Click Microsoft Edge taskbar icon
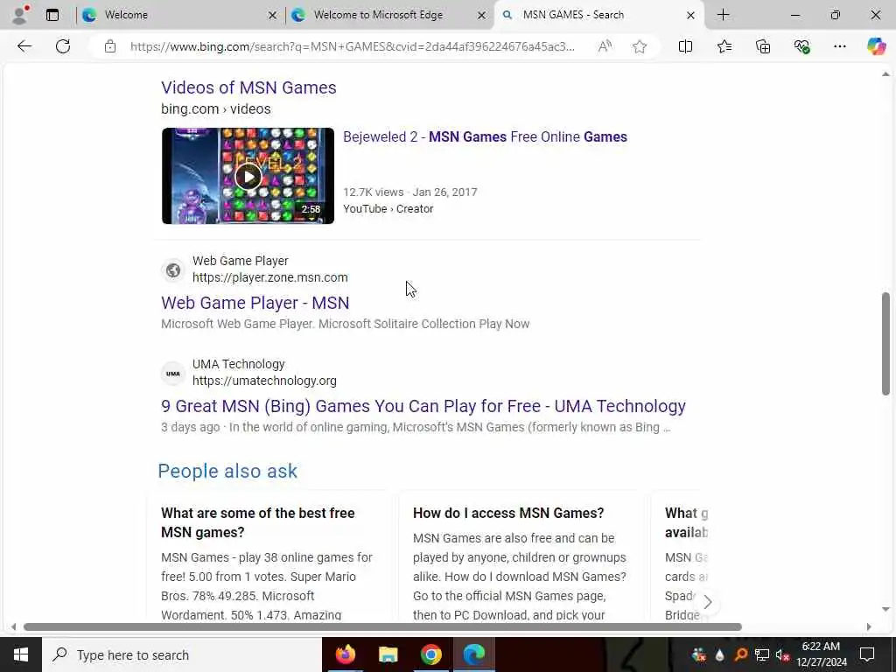This screenshot has width=896, height=672. coord(473,654)
